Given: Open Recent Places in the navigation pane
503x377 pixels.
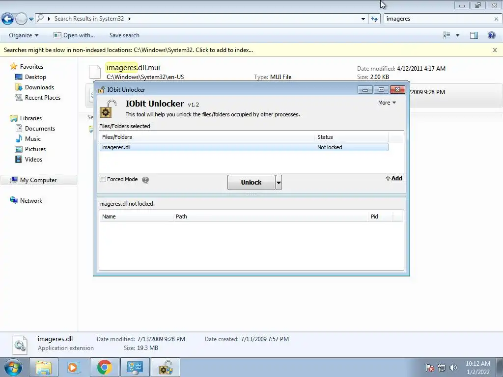Looking at the screenshot, I should click(x=43, y=98).
